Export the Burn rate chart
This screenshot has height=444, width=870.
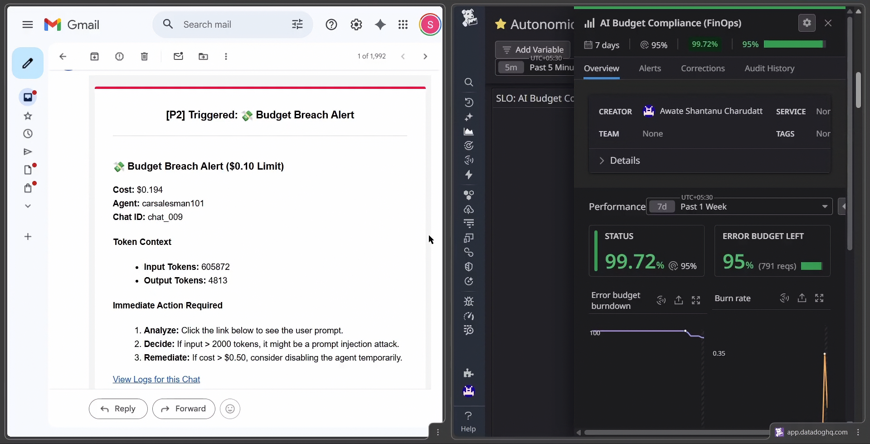click(x=802, y=298)
